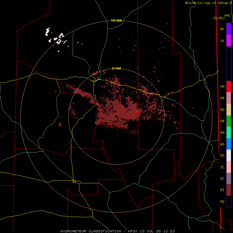Click the "HA" legend label
The image size is (233, 233).
point(222,86)
